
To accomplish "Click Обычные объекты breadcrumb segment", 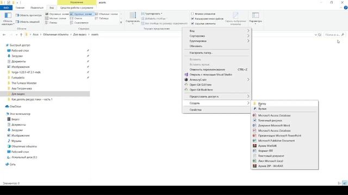I will pos(55,35).
